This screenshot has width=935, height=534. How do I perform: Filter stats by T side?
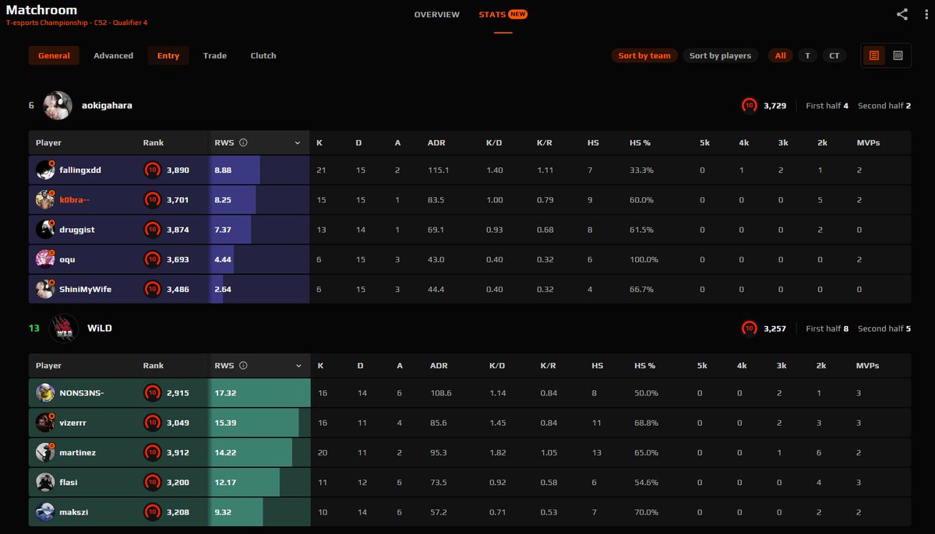808,55
